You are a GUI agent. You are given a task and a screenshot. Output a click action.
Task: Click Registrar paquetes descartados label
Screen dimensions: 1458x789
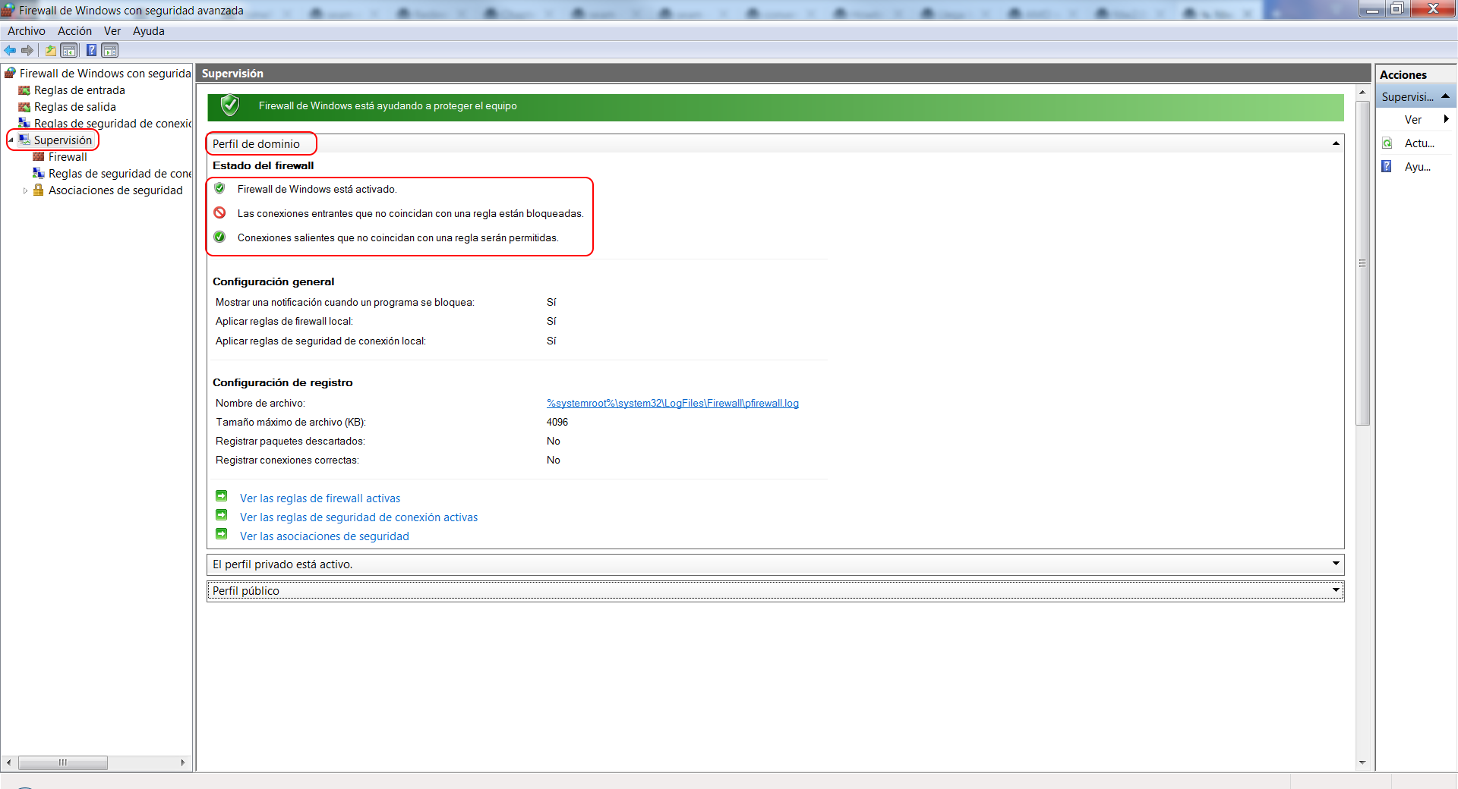290,441
